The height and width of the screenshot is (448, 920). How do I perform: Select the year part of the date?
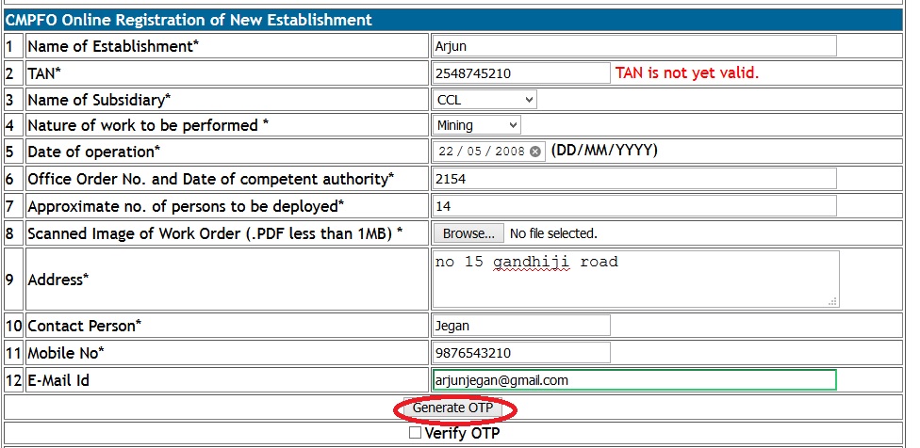508,152
